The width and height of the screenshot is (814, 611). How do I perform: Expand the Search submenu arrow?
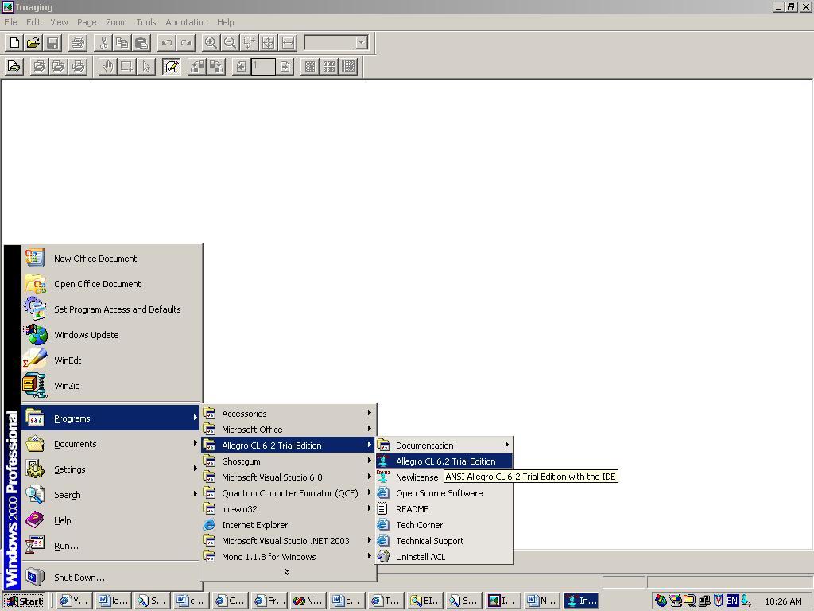196,494
